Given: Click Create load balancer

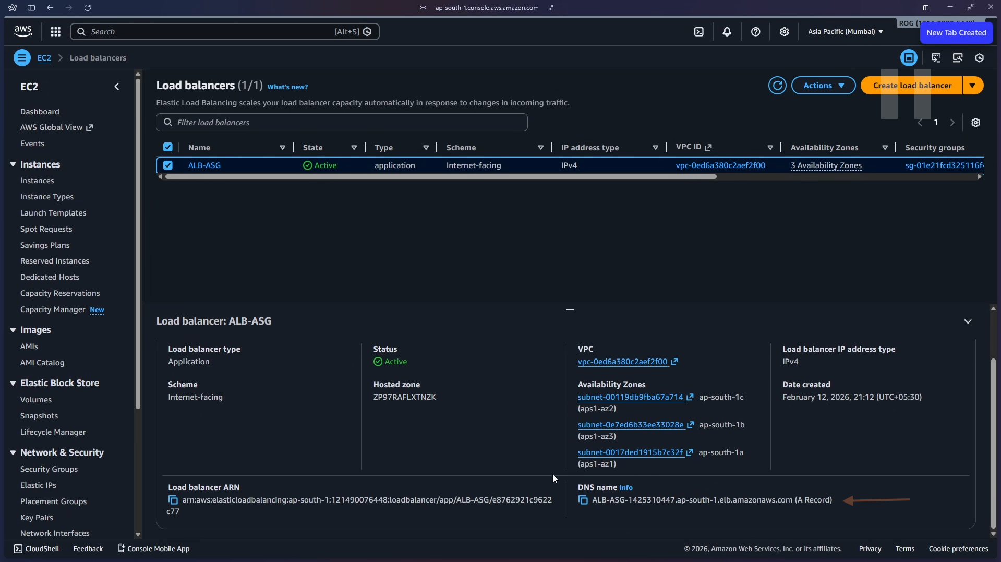Looking at the screenshot, I should point(912,85).
